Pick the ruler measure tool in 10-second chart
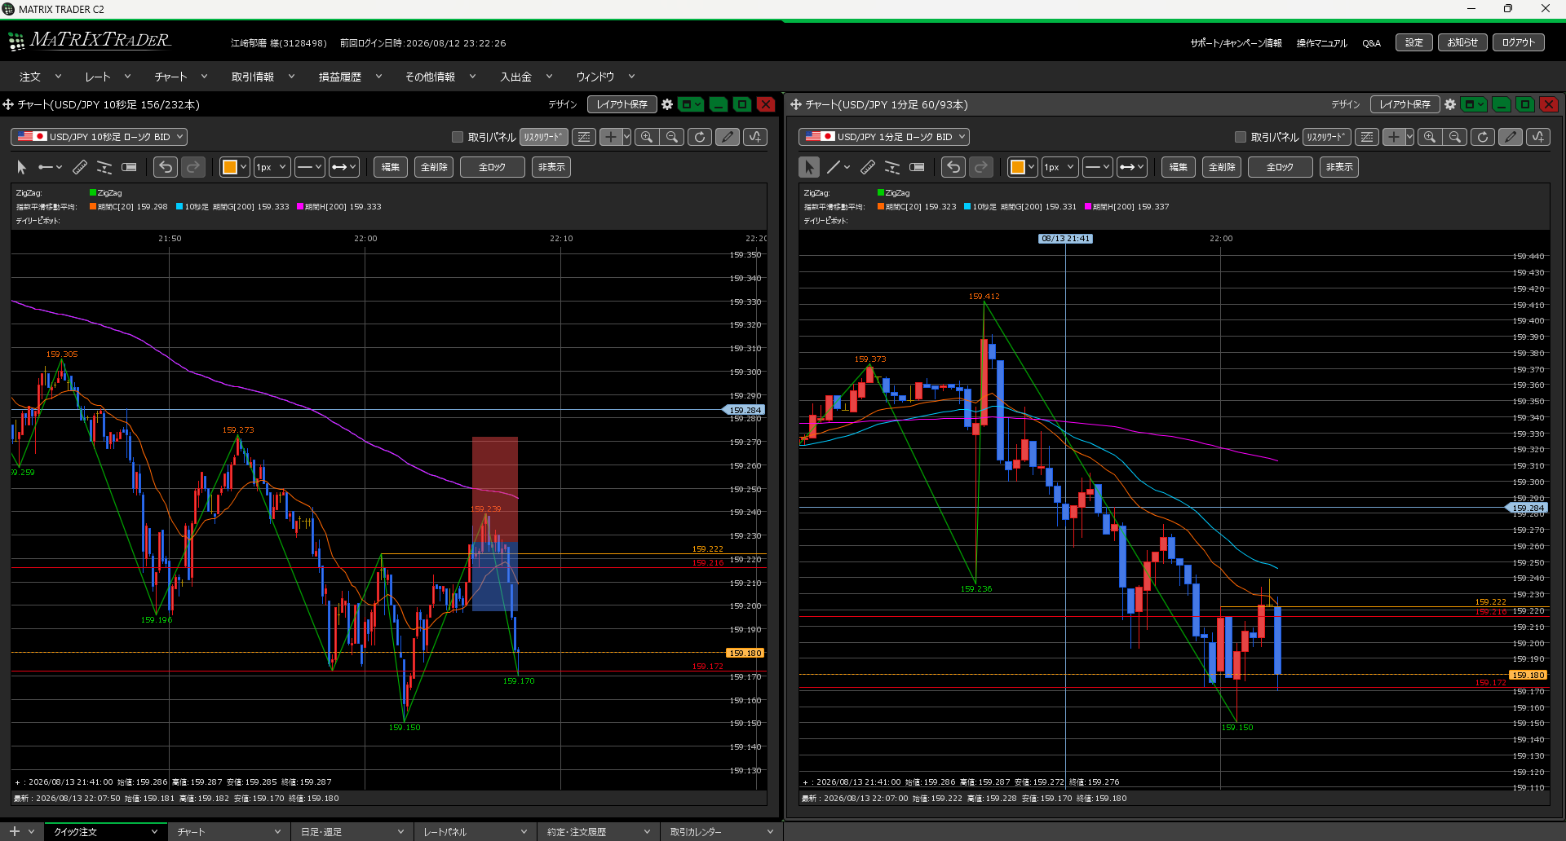The width and height of the screenshot is (1566, 841). 79,167
